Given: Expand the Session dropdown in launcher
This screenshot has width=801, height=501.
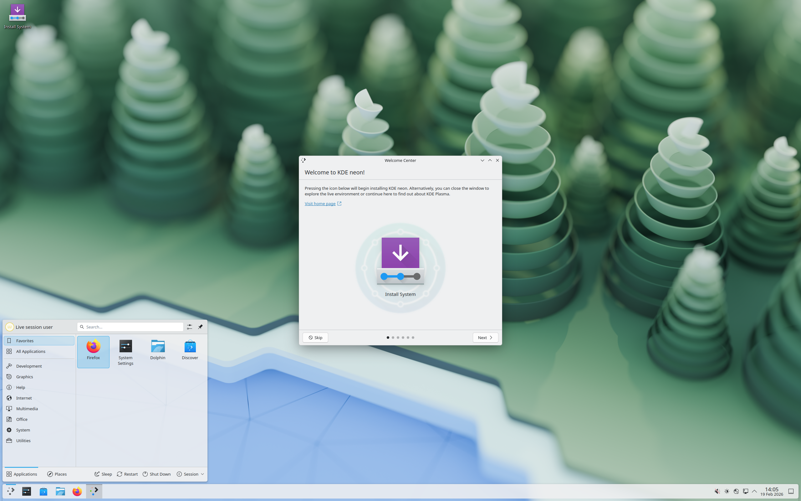Looking at the screenshot, I should pos(190,474).
